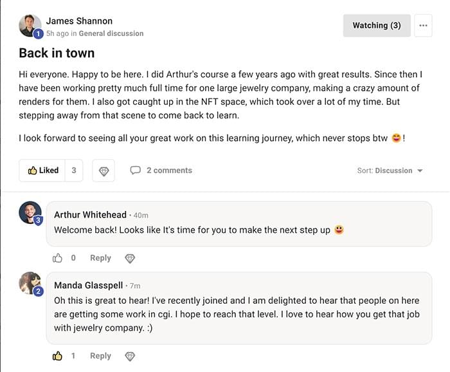Open the General discussion category link
Screen dimensions: 450x372
click(x=111, y=33)
